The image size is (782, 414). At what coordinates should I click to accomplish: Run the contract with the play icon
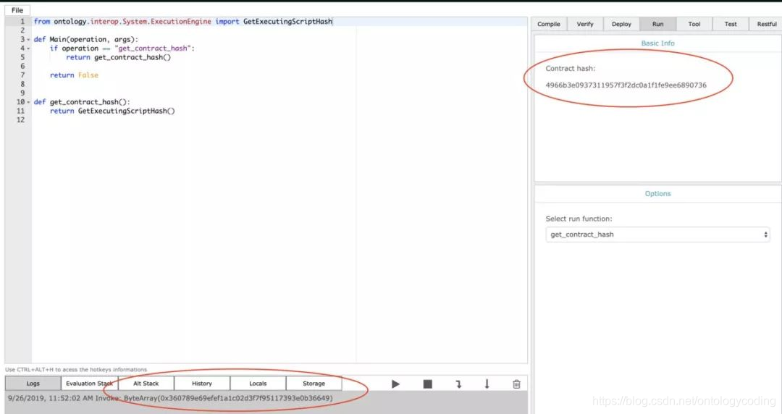click(x=395, y=384)
